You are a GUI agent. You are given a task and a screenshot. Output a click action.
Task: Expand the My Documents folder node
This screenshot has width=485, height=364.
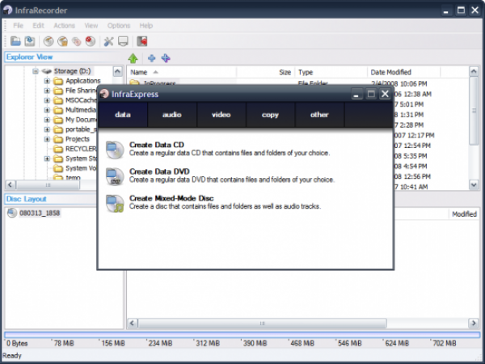click(47, 120)
